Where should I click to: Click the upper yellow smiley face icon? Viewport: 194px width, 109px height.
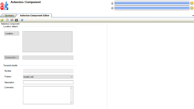coord(192,3)
